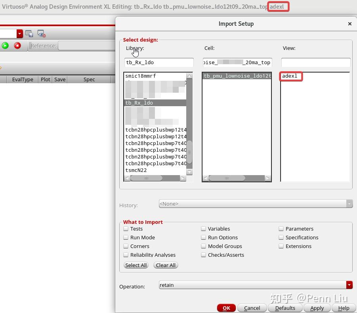
Task: Click the Reference input field
Action: tap(87, 46)
